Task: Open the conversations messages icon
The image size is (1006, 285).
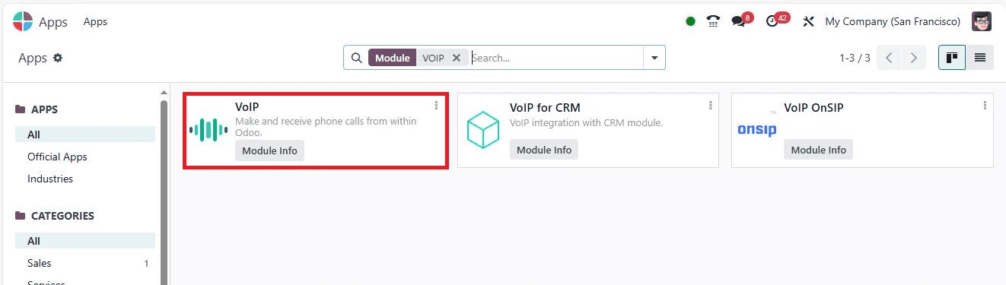Action: (x=738, y=21)
